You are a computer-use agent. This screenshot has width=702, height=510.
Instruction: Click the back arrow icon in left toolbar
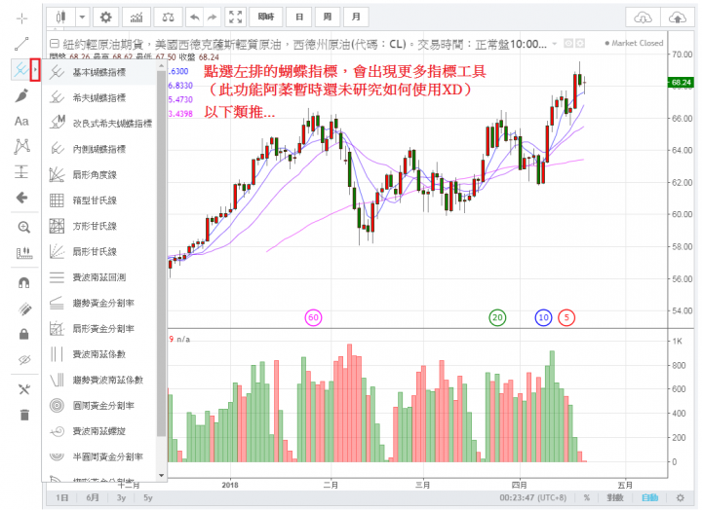(21, 198)
